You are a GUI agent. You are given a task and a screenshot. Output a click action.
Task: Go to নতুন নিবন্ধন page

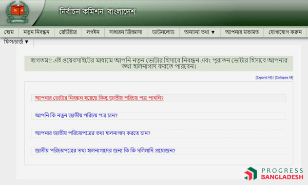click(x=36, y=32)
